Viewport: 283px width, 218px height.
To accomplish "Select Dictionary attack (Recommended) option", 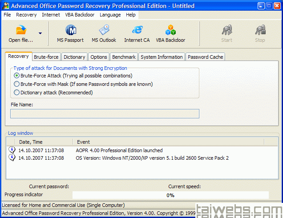I will click(x=17, y=93).
